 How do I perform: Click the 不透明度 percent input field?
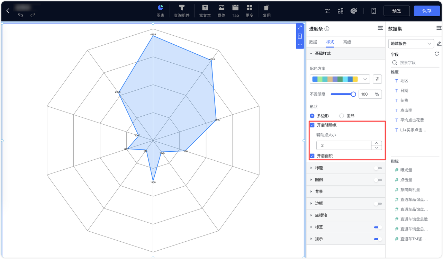[370, 94]
